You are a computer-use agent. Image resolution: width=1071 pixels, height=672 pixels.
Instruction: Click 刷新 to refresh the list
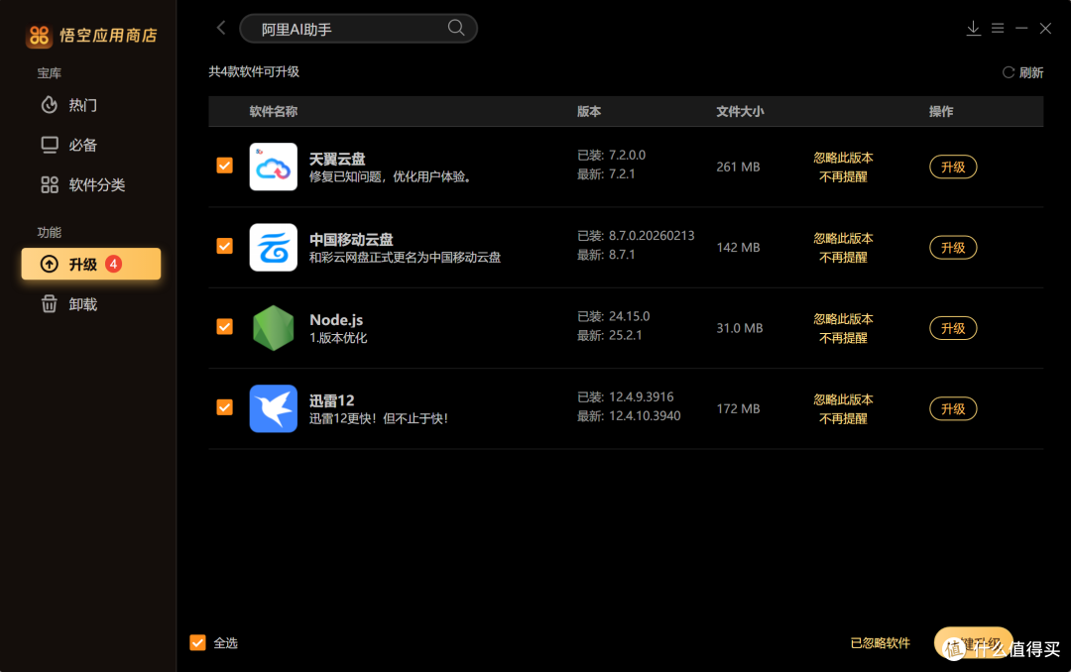pyautogui.click(x=1022, y=72)
